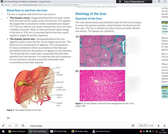Add a sticky note with the note icon
The width and height of the screenshot is (168, 134).
tap(10, 126)
